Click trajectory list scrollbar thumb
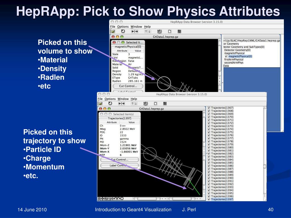This screenshot has height=218, width=291. [265, 166]
